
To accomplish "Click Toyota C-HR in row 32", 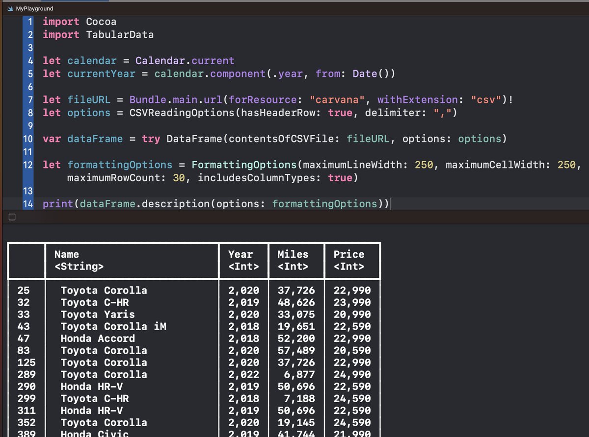I will (x=95, y=302).
